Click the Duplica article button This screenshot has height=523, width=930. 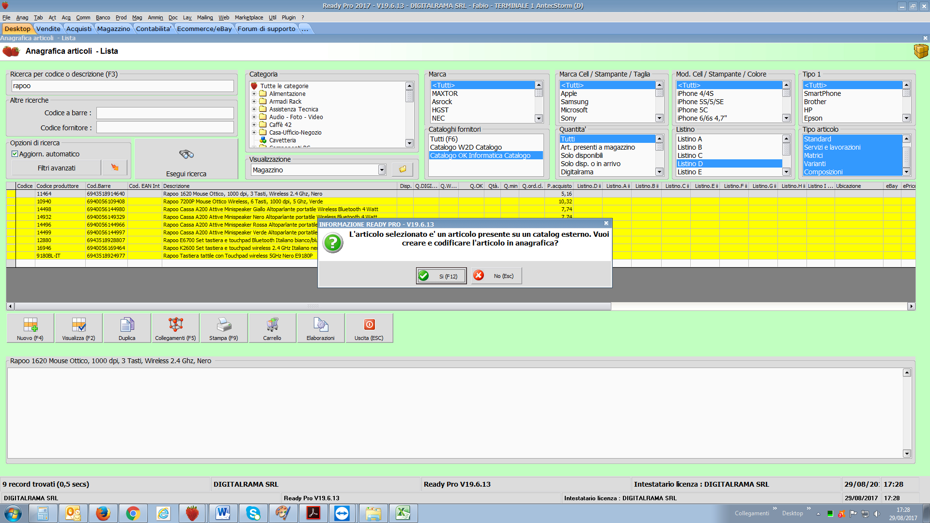pos(127,328)
